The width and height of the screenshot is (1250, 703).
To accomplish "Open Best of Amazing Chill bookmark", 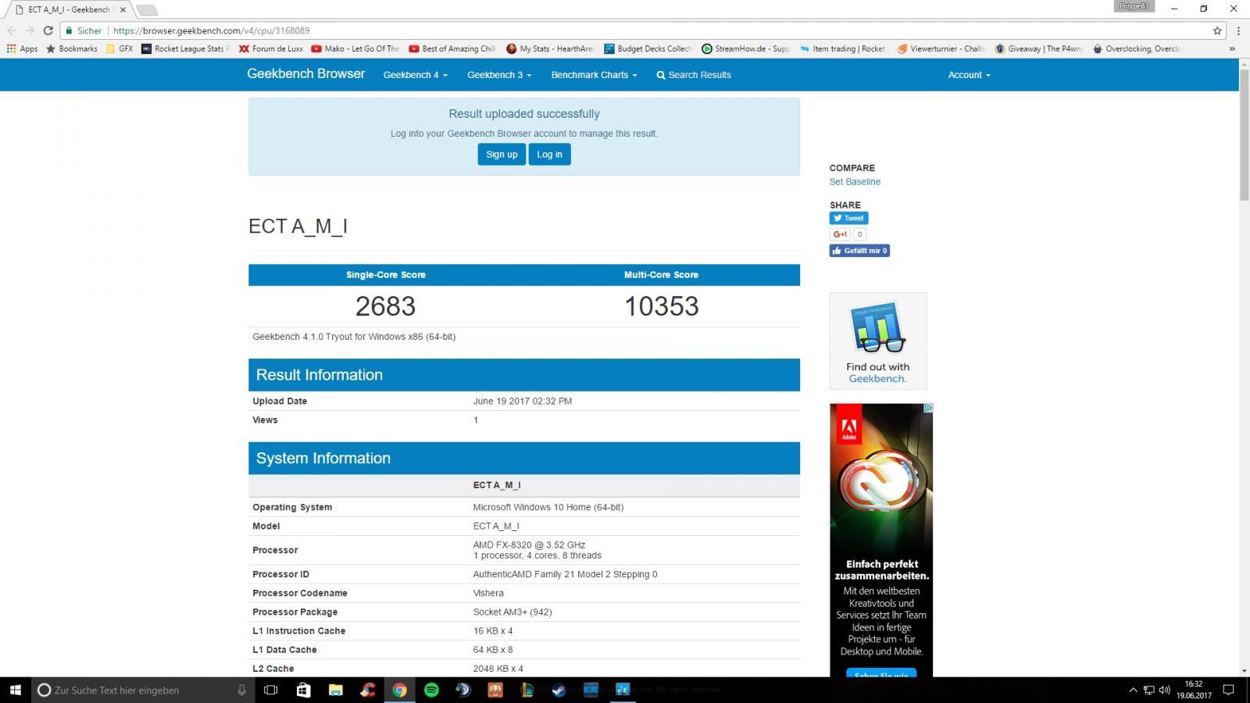I will pyautogui.click(x=452, y=48).
